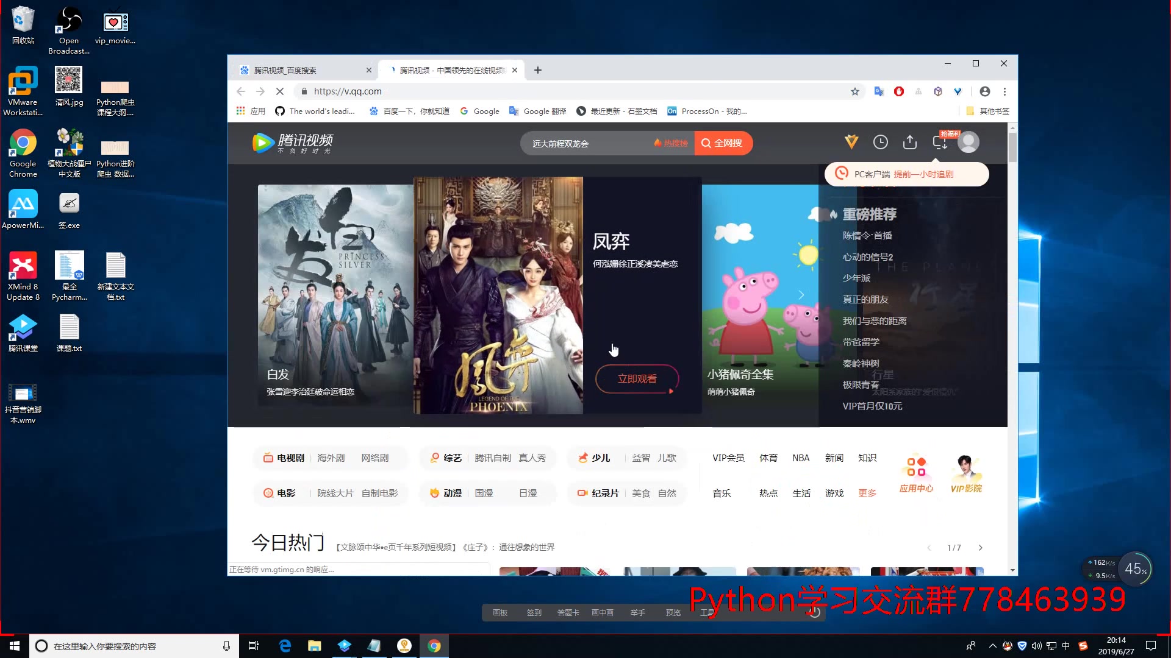
Task: Open 其他书签 folder
Action: point(987,111)
